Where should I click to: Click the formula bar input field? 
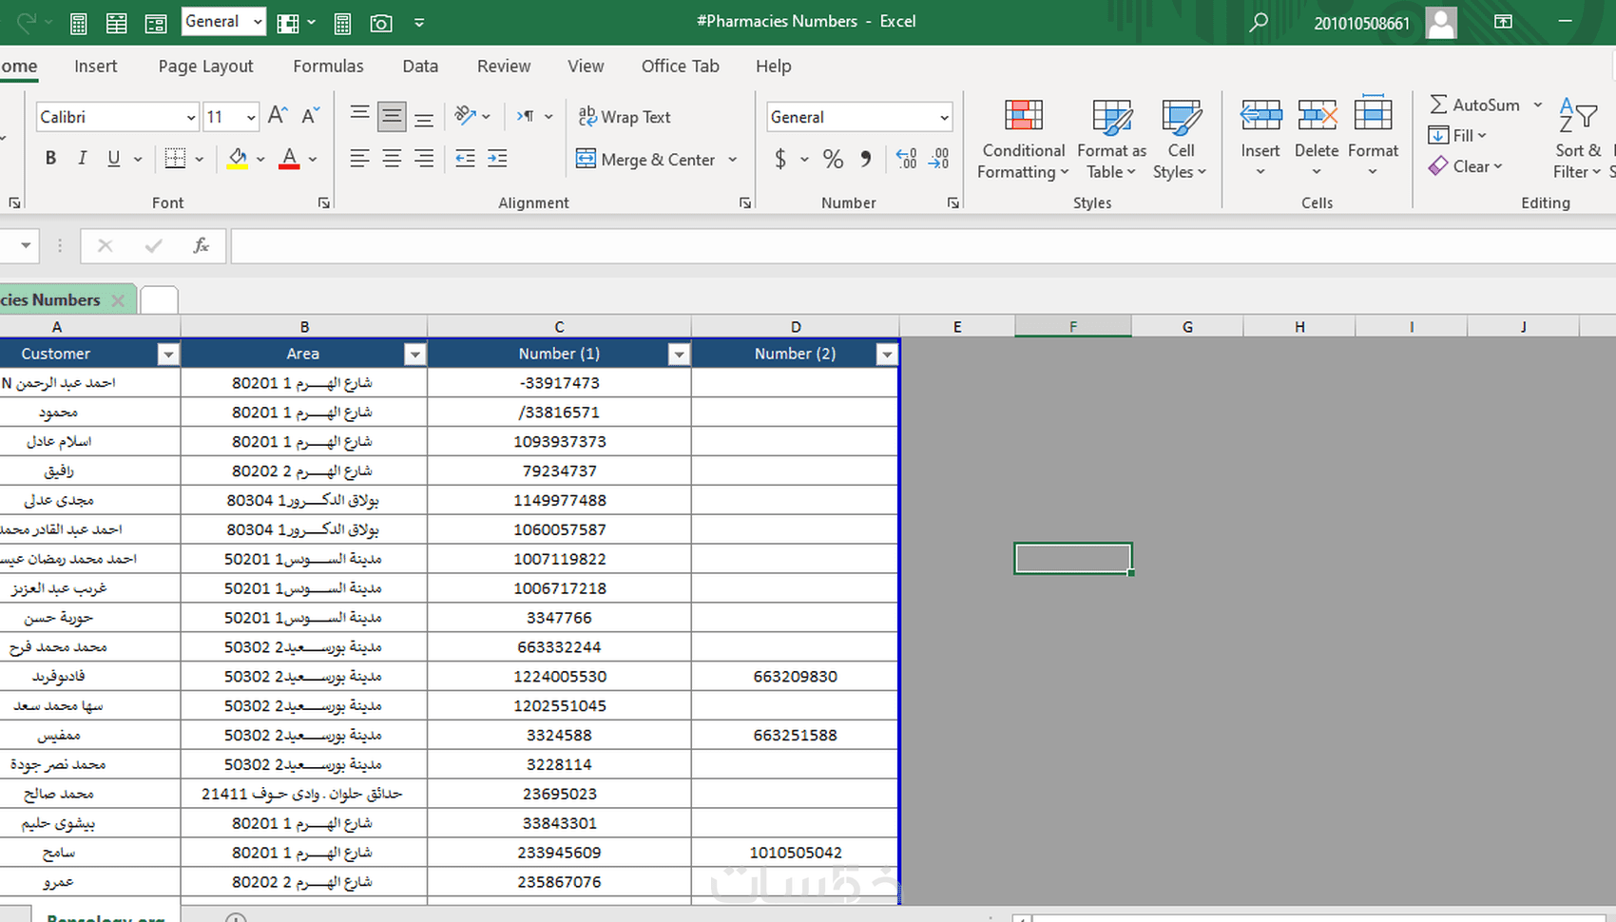coord(923,246)
